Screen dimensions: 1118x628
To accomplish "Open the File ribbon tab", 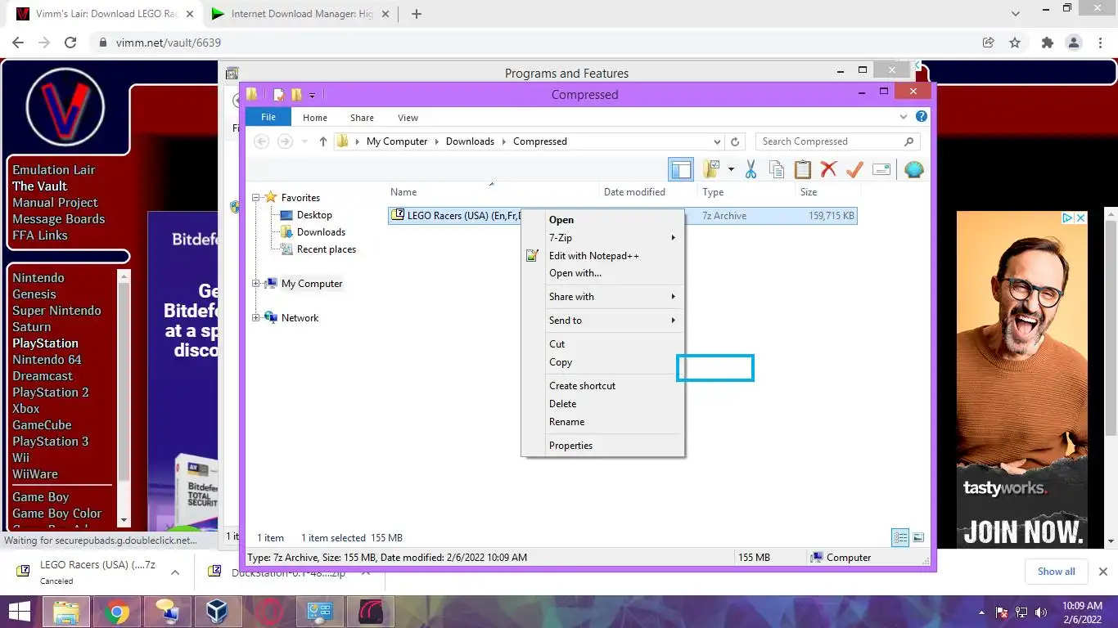I will 268,117.
